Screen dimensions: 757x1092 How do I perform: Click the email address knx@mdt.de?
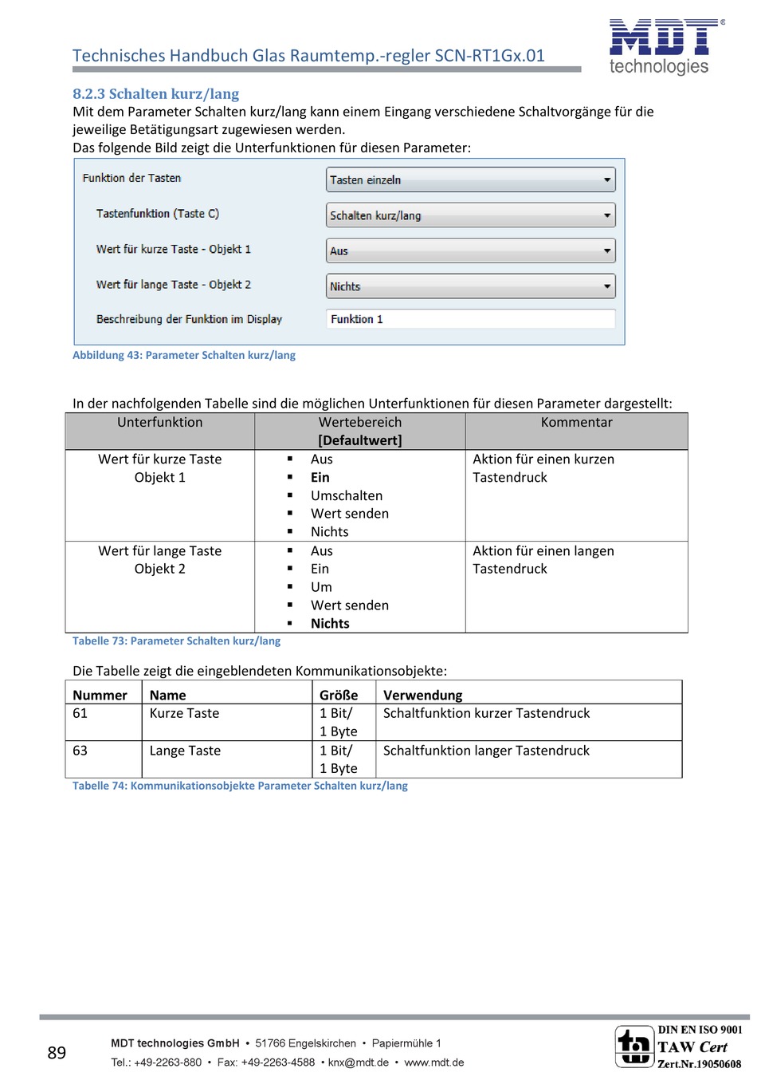(359, 1062)
